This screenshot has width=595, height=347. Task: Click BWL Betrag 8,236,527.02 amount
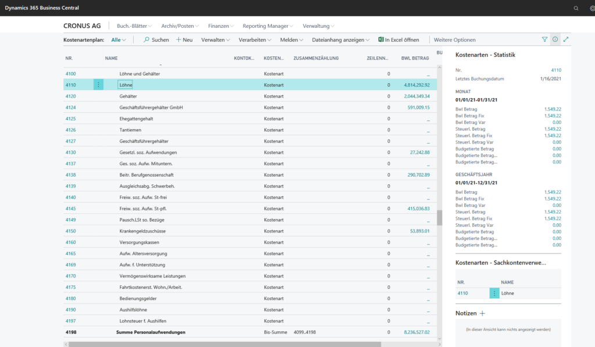(x=417, y=332)
